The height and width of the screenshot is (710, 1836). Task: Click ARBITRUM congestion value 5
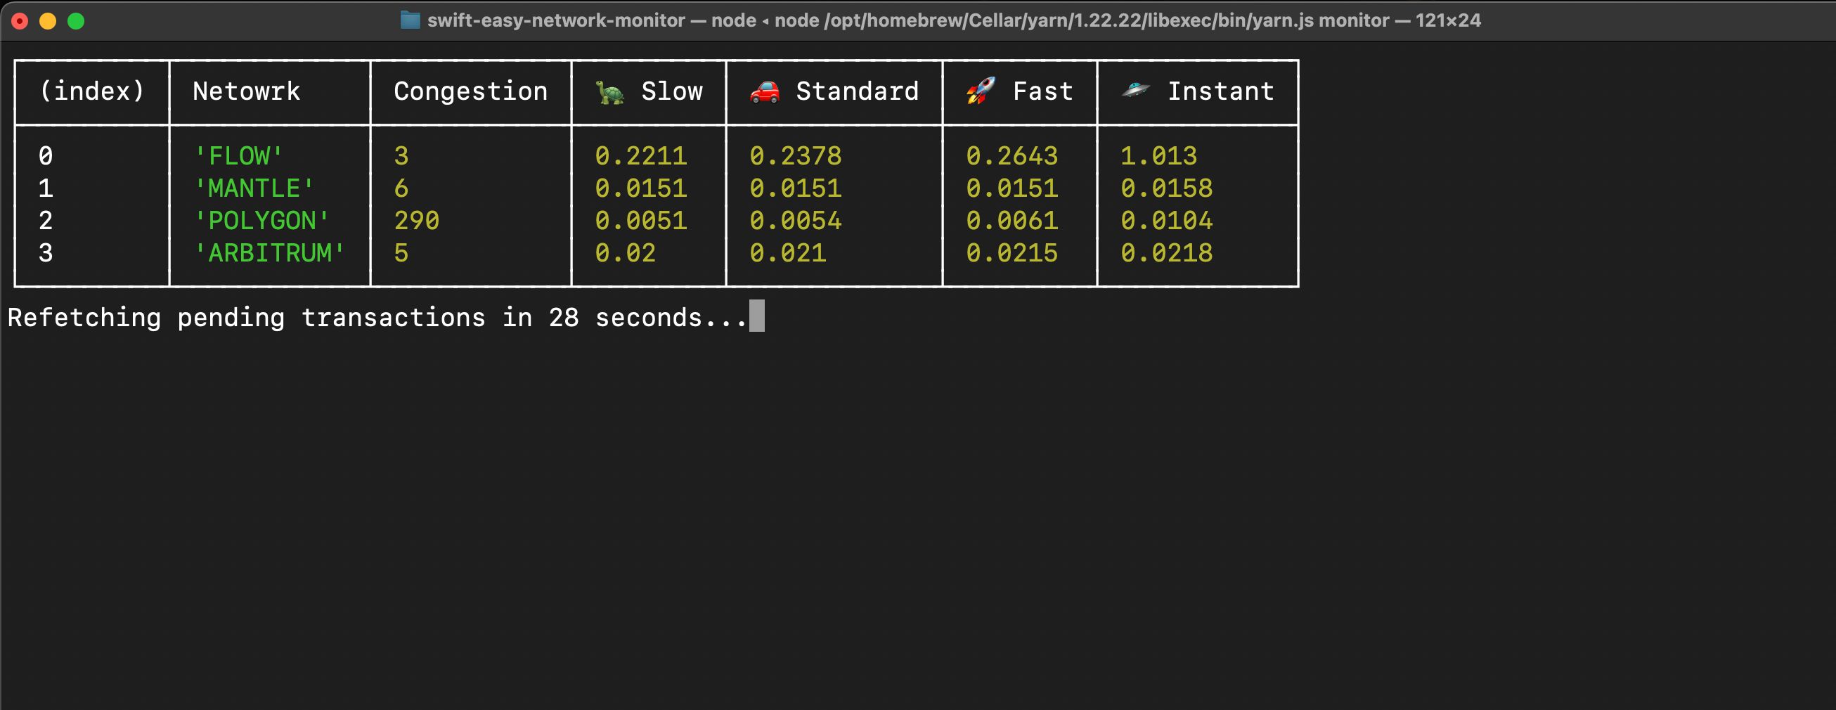tap(401, 253)
